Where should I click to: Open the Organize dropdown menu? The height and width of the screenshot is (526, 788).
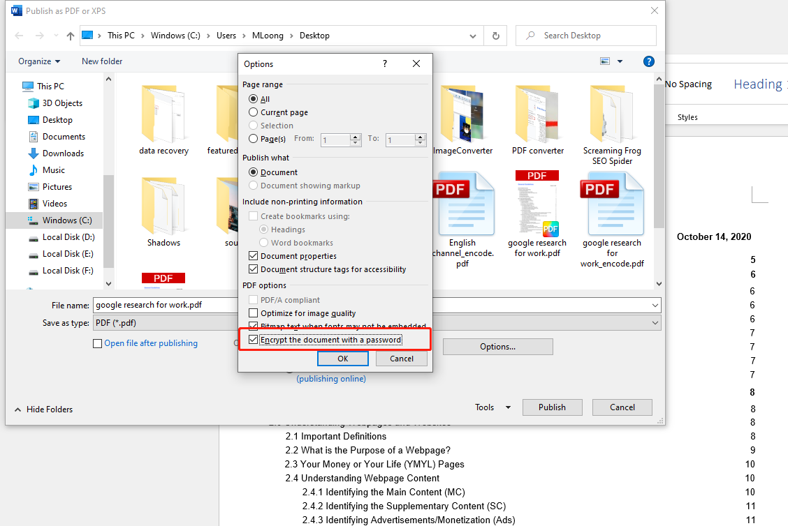39,61
